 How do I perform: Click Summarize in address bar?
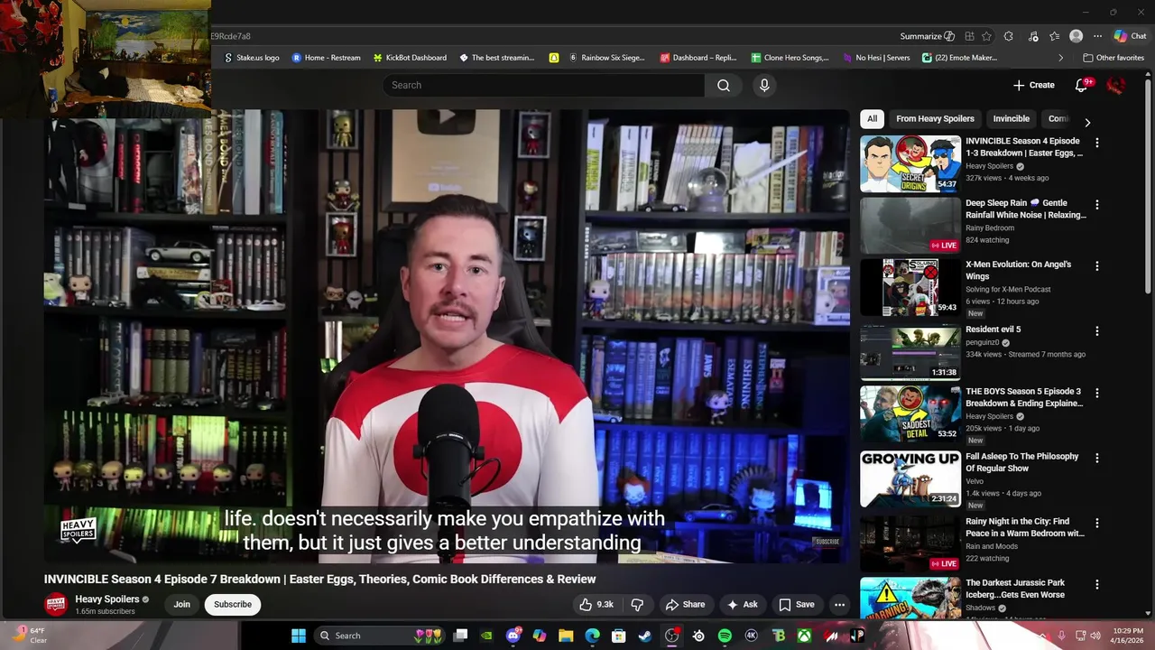point(927,36)
